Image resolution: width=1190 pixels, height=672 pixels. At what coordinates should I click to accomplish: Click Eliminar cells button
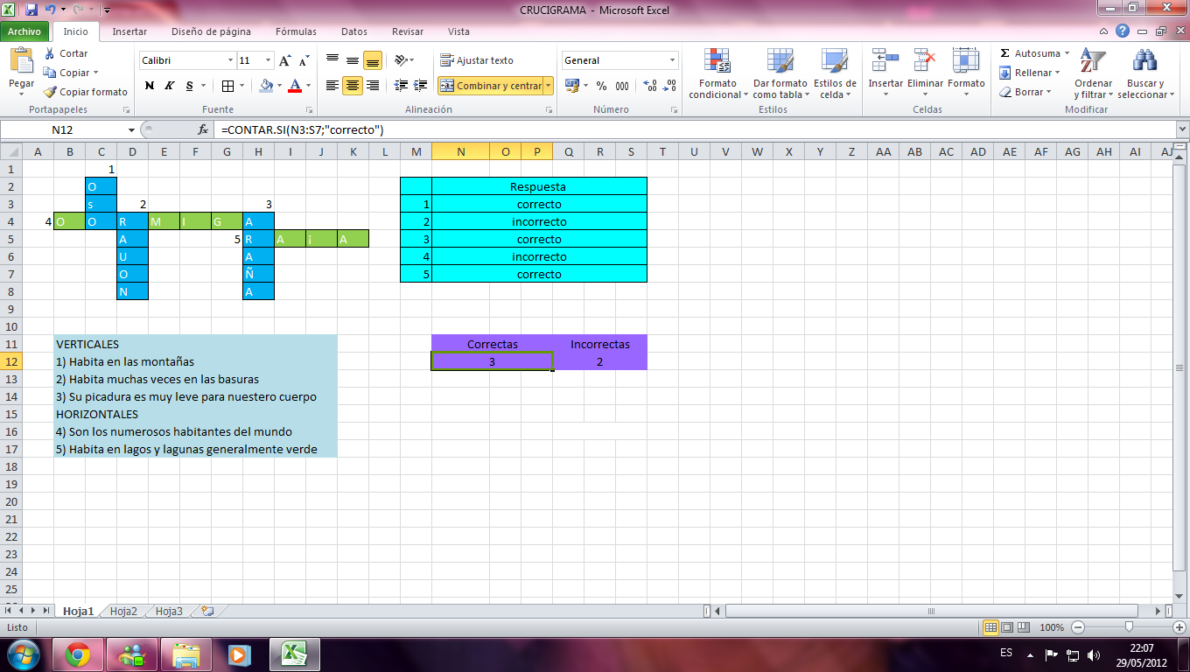(925, 73)
